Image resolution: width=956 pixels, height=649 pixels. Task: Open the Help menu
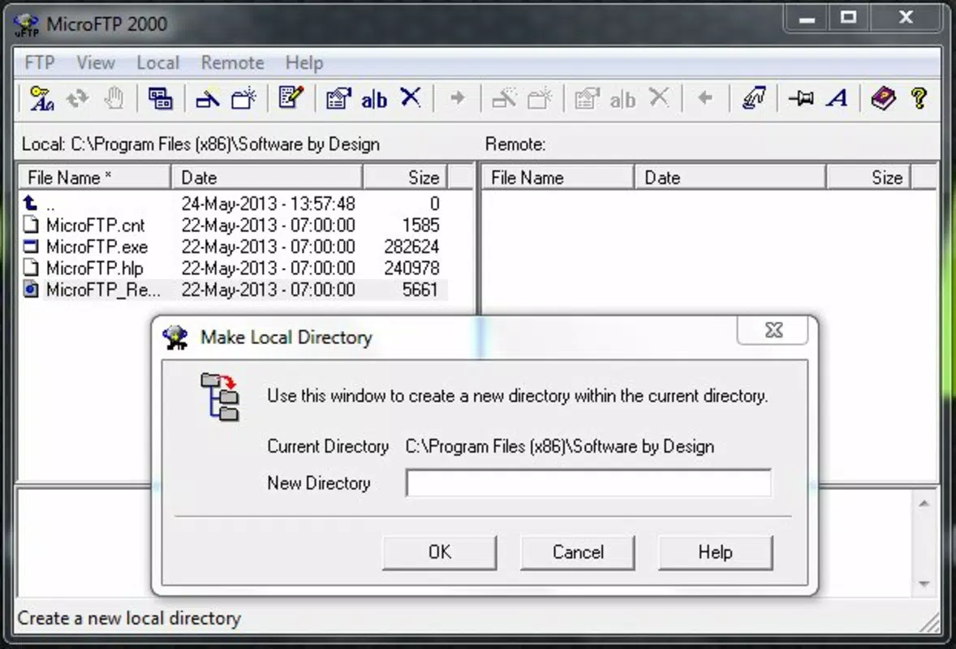click(x=304, y=62)
